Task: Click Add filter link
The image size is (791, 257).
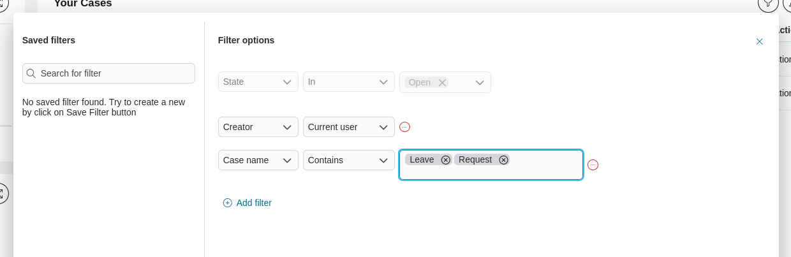Action: (x=254, y=203)
